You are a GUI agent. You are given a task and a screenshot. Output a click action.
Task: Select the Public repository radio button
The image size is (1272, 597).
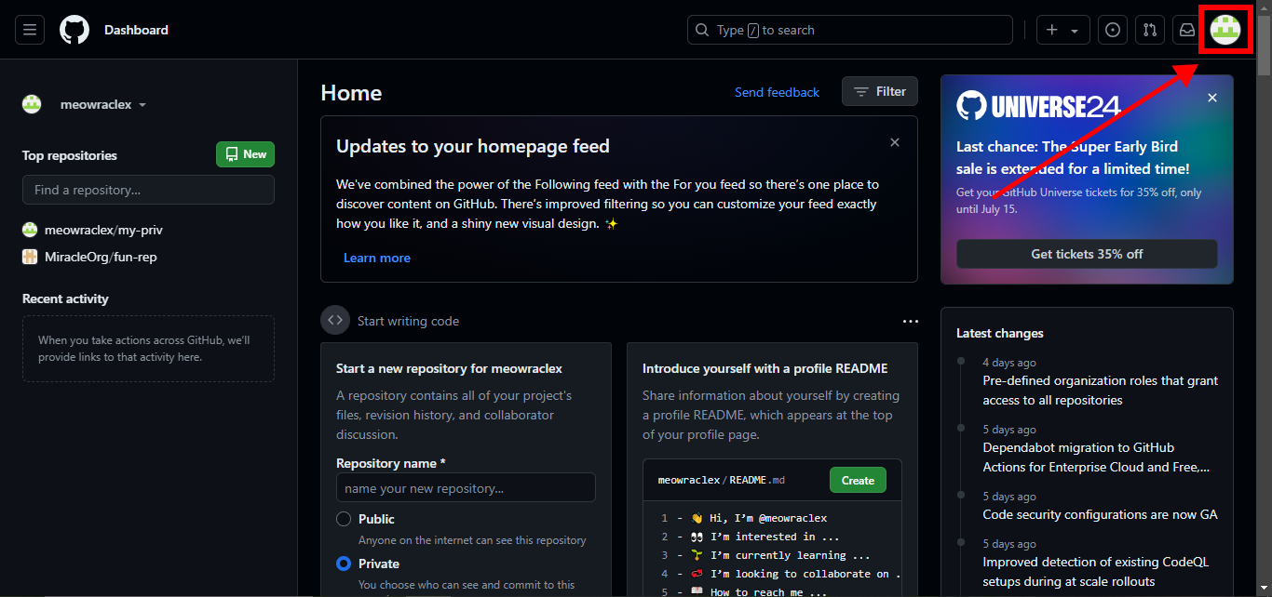(x=344, y=519)
